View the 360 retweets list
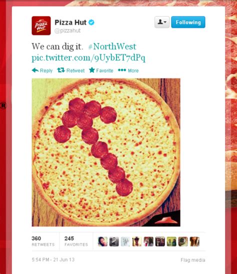Screen dimensions: 237x274 pyautogui.click(x=43, y=241)
